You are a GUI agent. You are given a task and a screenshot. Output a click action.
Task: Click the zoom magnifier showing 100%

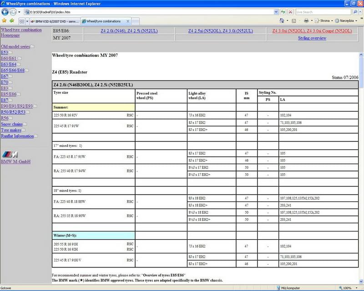tap(340, 288)
